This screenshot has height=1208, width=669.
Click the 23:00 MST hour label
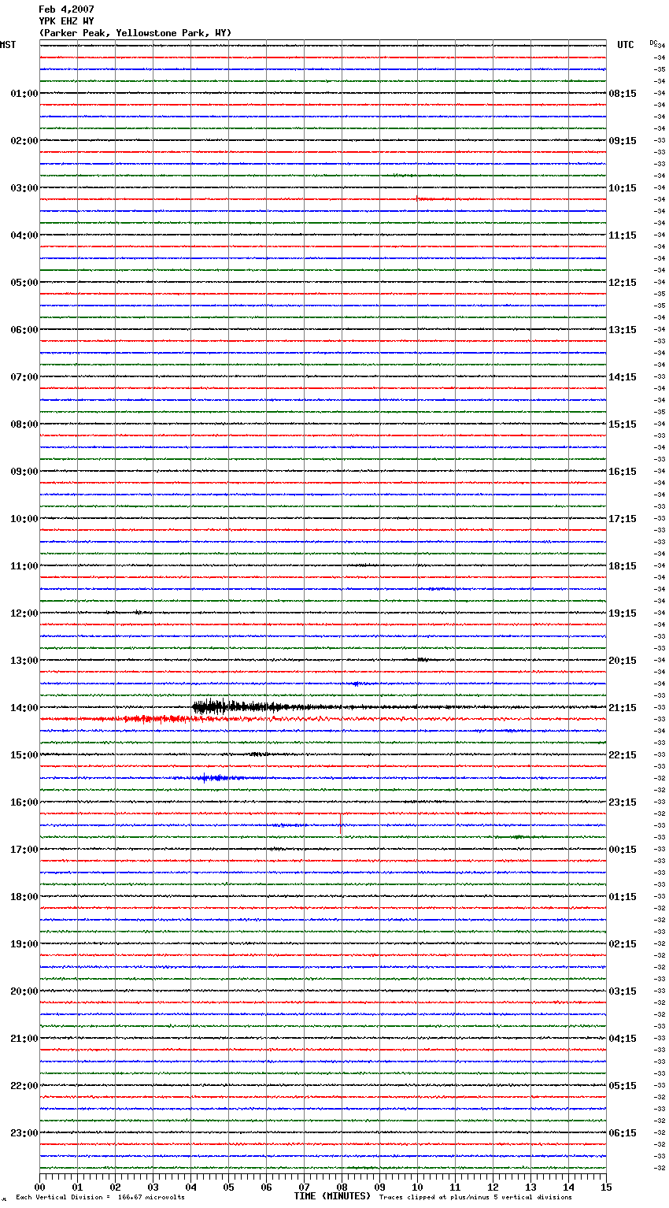point(24,1133)
